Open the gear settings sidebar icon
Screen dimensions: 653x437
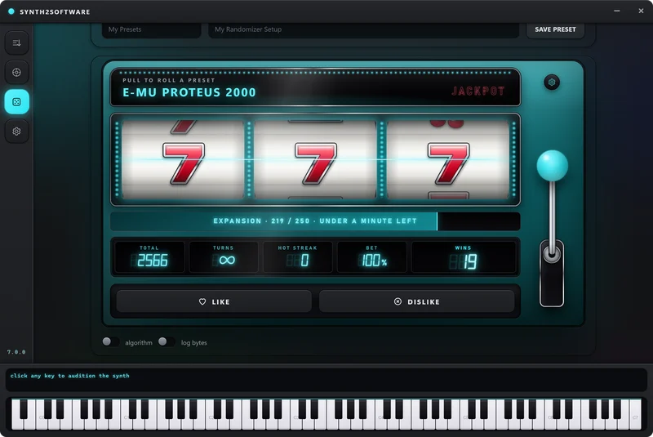point(16,132)
